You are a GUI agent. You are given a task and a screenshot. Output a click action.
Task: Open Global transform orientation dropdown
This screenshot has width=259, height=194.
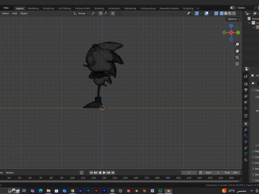pyautogui.click(x=81, y=13)
